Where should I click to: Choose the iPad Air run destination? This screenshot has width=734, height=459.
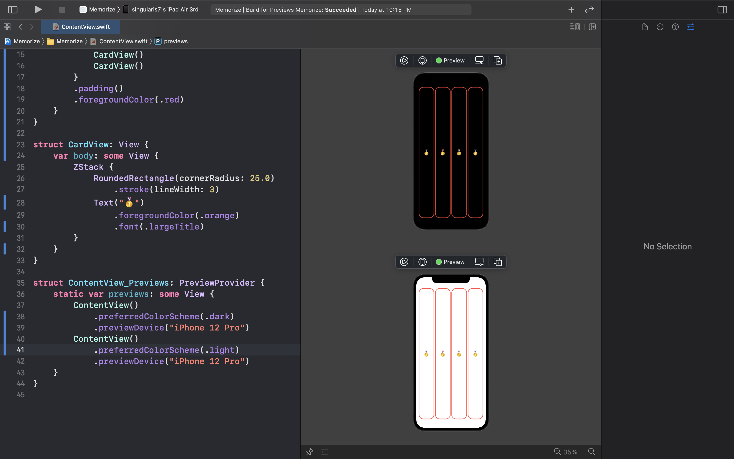coord(165,10)
